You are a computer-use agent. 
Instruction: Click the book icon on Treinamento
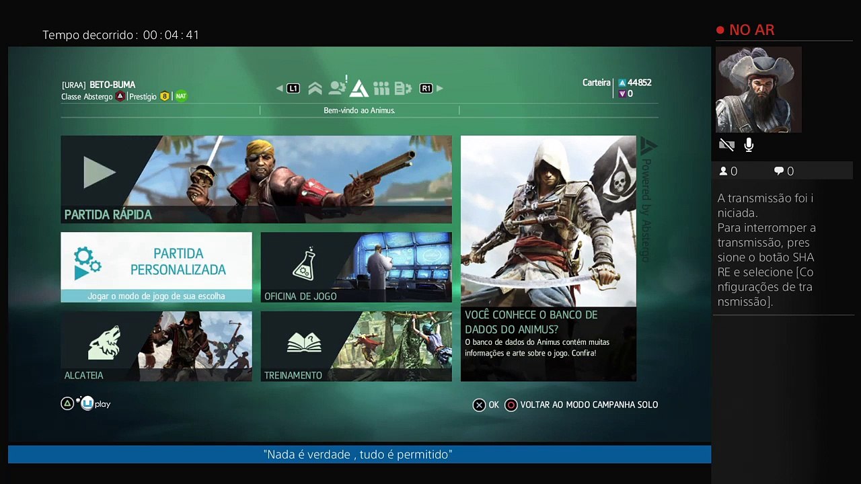coord(304,342)
